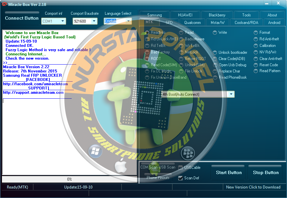Image resolution: width=287 pixels, height=198 pixels.
Task: Switch to the HUAWEI tab
Action: pos(185,15)
